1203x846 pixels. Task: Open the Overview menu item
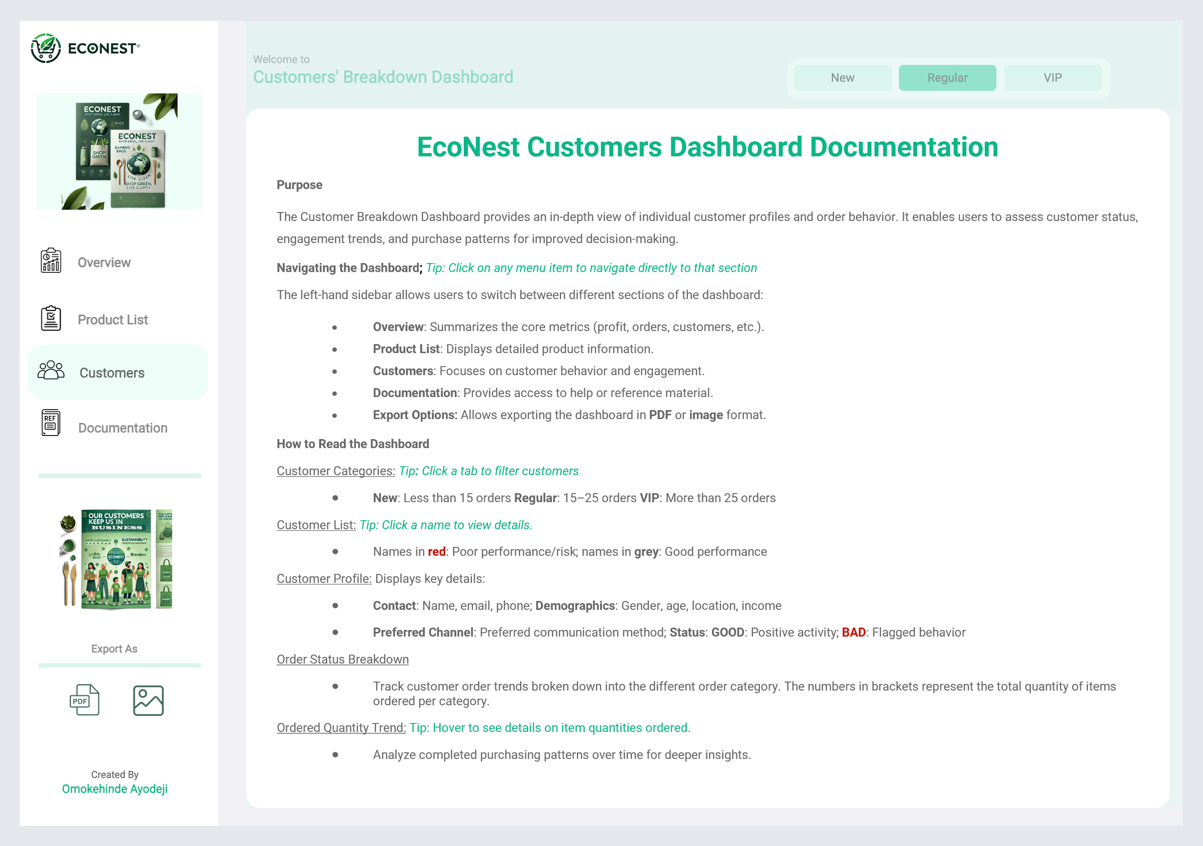[104, 262]
